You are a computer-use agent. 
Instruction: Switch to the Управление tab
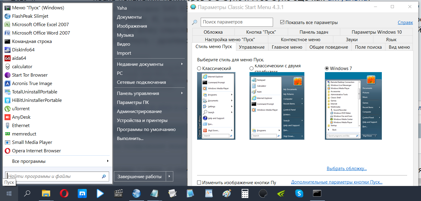tap(252, 47)
